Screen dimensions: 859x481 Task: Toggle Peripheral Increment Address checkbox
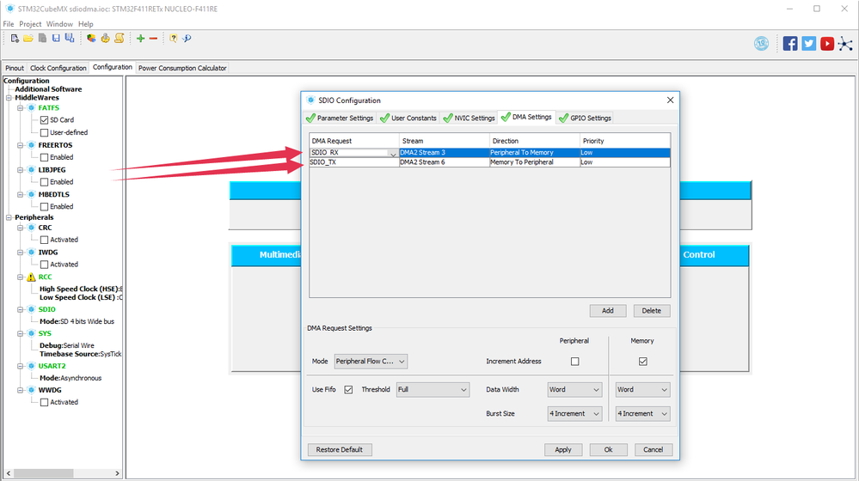pos(574,361)
